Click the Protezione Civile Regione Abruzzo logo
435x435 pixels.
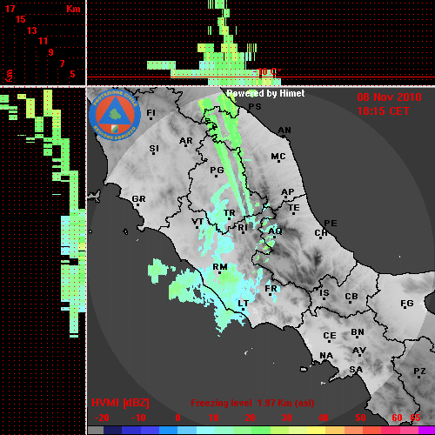pyautogui.click(x=115, y=115)
